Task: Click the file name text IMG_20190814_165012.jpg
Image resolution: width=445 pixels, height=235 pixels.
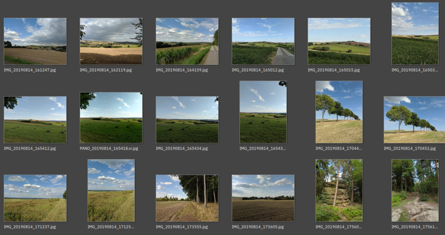Action: (x=258, y=70)
